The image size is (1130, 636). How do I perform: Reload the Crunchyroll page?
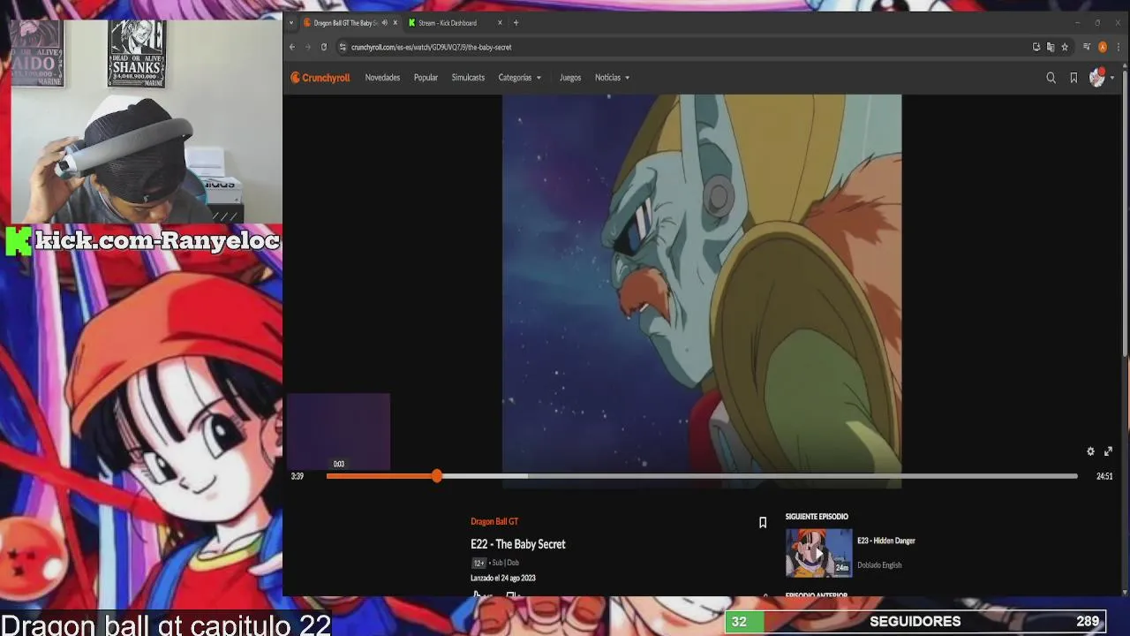324,47
